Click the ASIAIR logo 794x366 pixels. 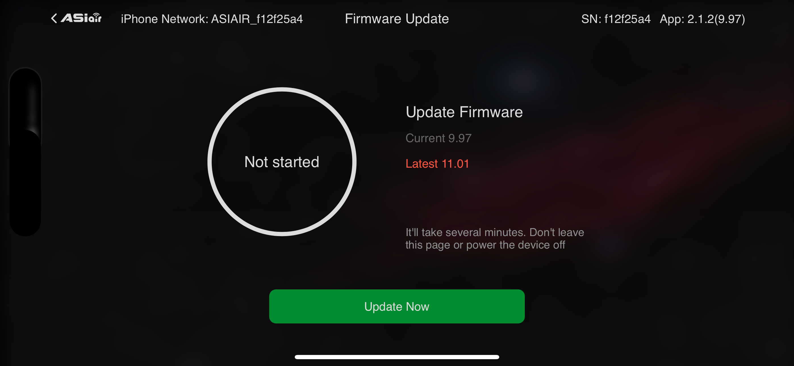click(x=81, y=18)
